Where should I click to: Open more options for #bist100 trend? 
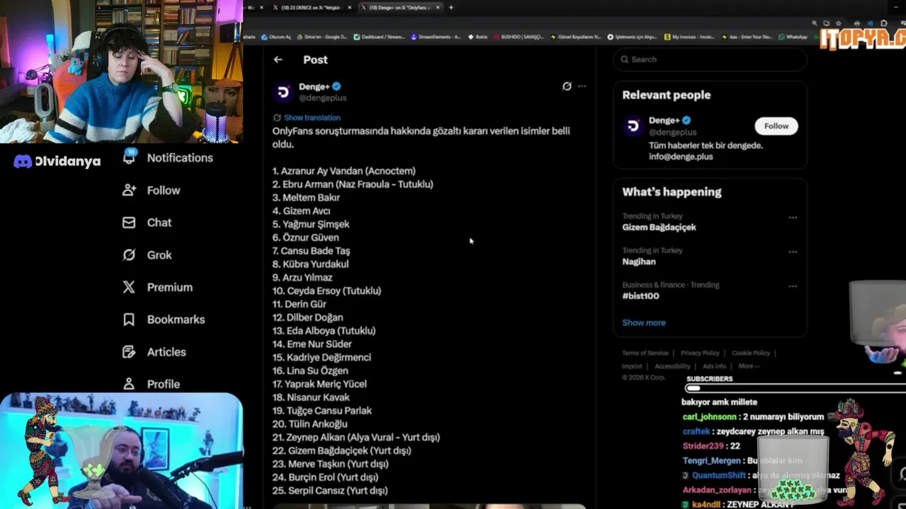pyautogui.click(x=793, y=286)
